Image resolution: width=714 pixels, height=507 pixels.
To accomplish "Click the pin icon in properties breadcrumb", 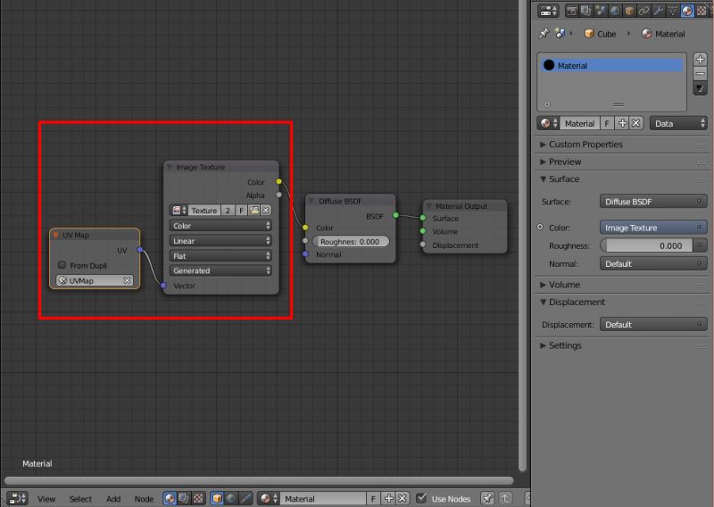I will tap(544, 34).
